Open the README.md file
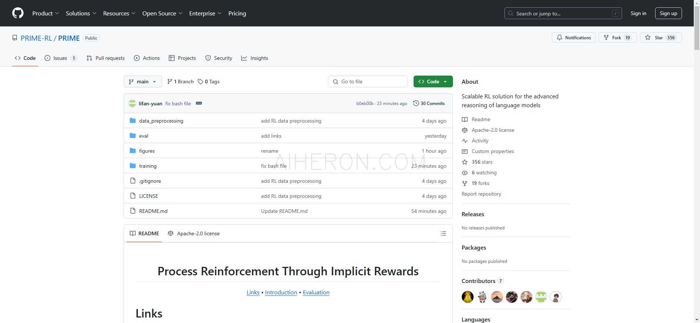The image size is (700, 323). click(x=153, y=211)
